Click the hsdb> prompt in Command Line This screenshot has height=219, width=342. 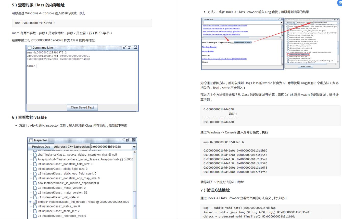pos(31,66)
